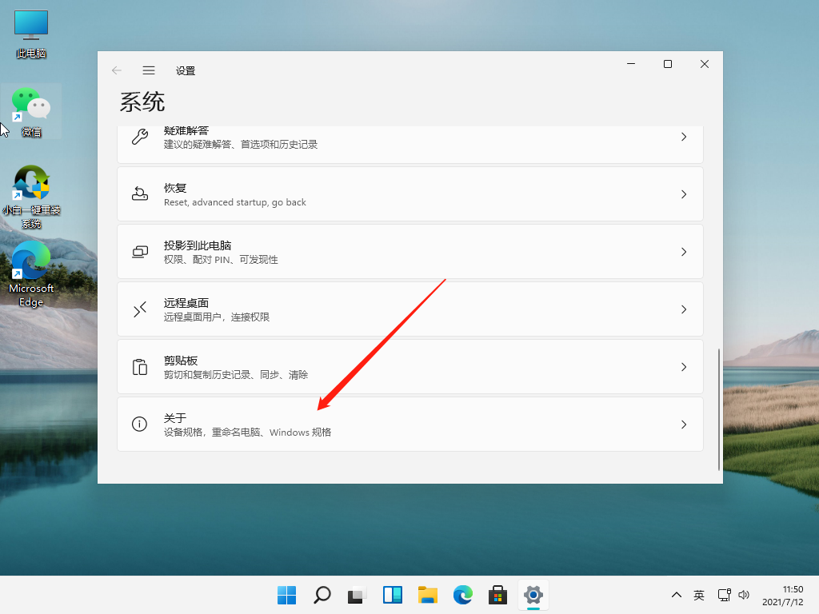
Task: Click the text 剪切和复制历史记录、同步、清除
Action: click(x=236, y=374)
